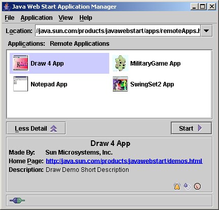
Task: Click the network connection plug icon
Action: click(x=17, y=201)
